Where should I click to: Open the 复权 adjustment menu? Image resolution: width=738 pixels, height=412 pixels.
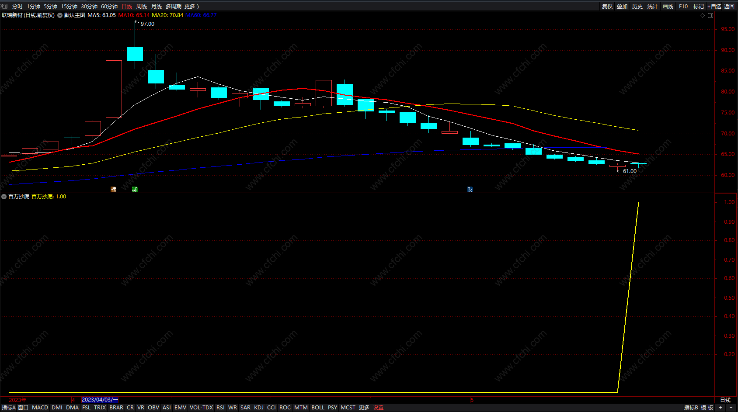(x=607, y=6)
